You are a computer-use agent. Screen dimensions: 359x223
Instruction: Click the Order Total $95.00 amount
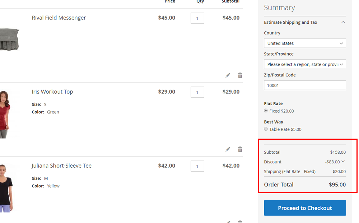[337, 185]
